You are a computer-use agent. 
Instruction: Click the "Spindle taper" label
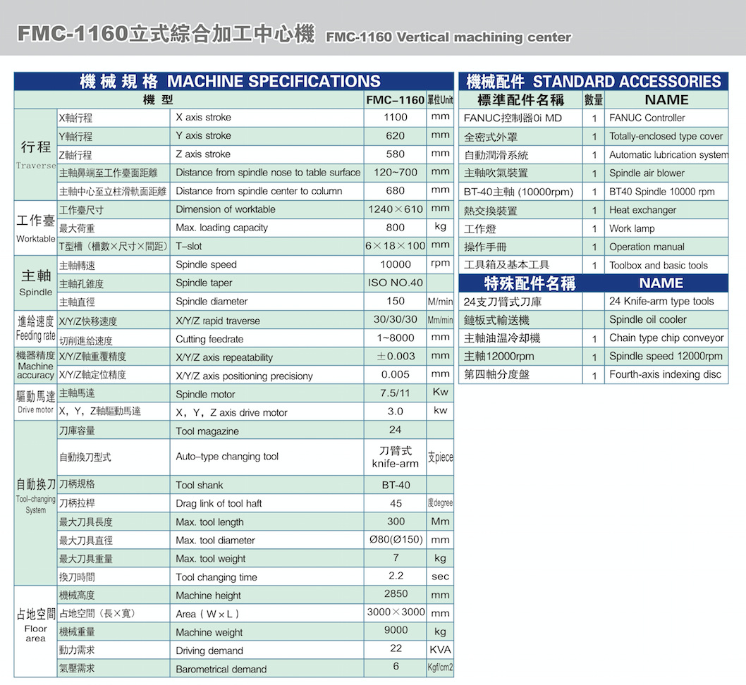click(x=204, y=283)
